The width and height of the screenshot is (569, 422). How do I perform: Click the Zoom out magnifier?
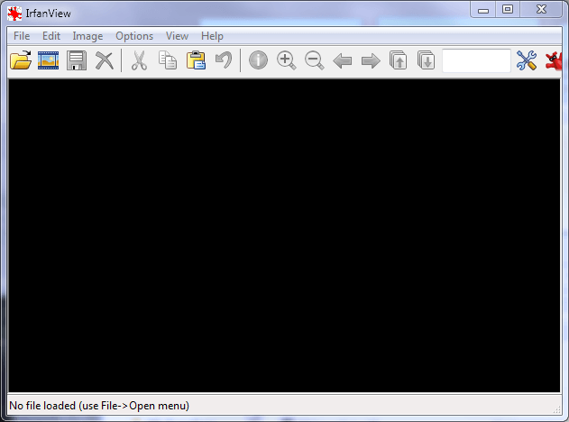click(314, 60)
